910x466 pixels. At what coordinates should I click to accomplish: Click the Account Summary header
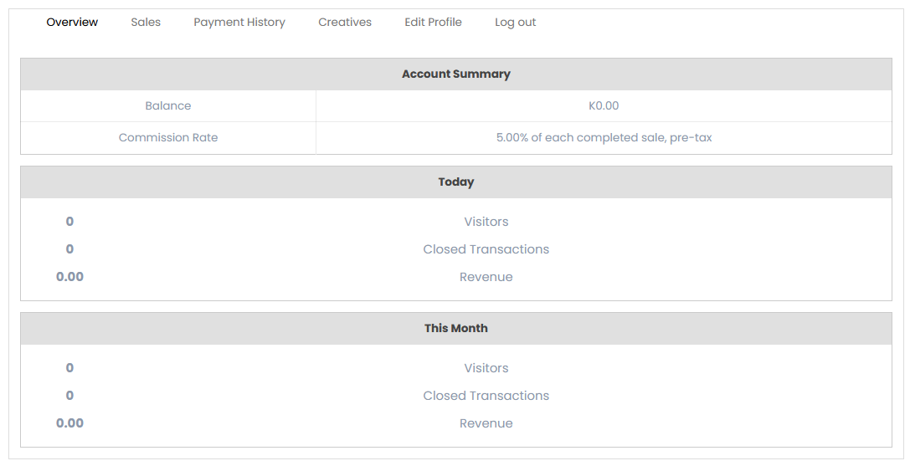[455, 74]
